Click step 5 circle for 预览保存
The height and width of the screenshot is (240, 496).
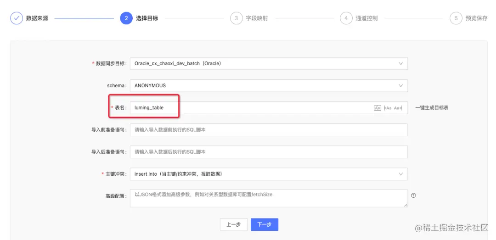tap(456, 18)
